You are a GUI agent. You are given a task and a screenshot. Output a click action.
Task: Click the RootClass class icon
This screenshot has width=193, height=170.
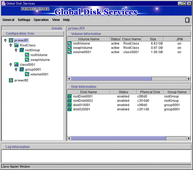click(x=16, y=45)
